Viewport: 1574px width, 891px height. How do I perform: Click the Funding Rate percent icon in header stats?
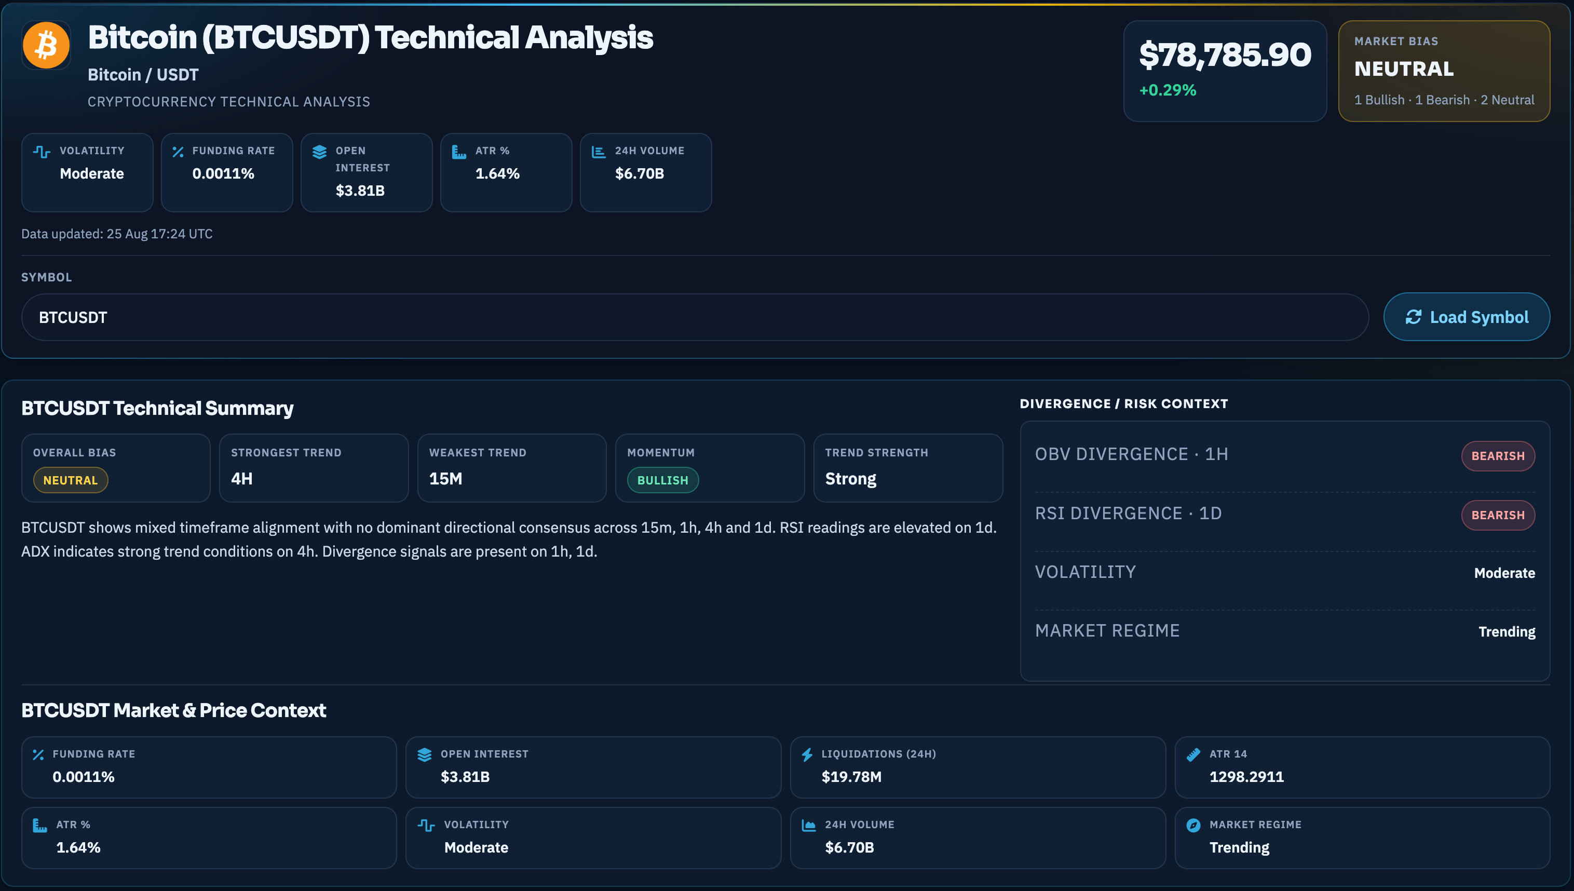point(178,152)
